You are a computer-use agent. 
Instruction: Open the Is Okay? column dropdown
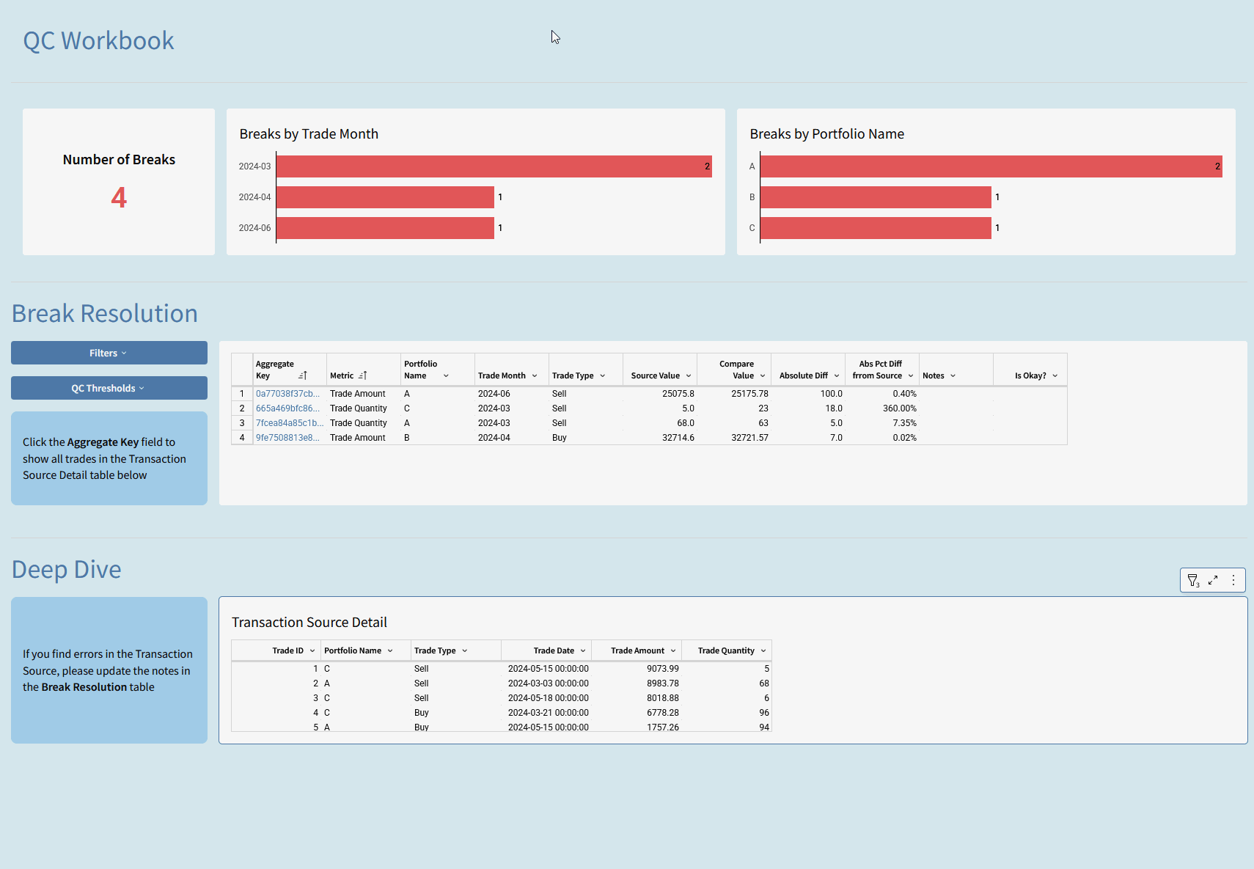pyautogui.click(x=1055, y=376)
